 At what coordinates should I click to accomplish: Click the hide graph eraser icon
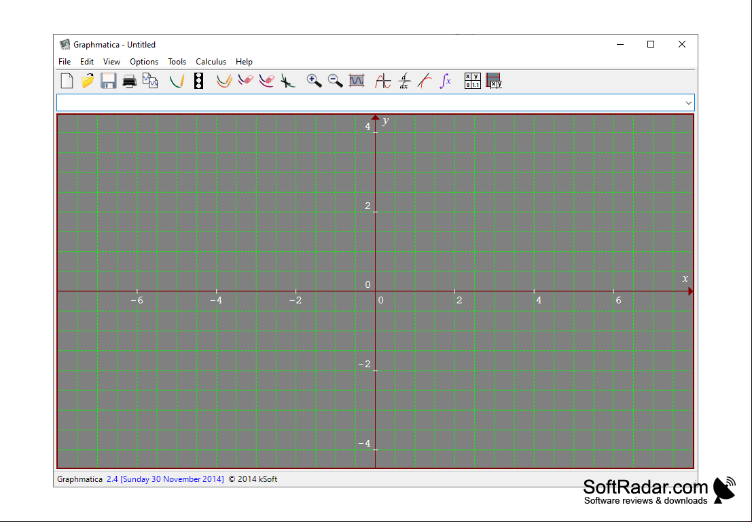(245, 81)
